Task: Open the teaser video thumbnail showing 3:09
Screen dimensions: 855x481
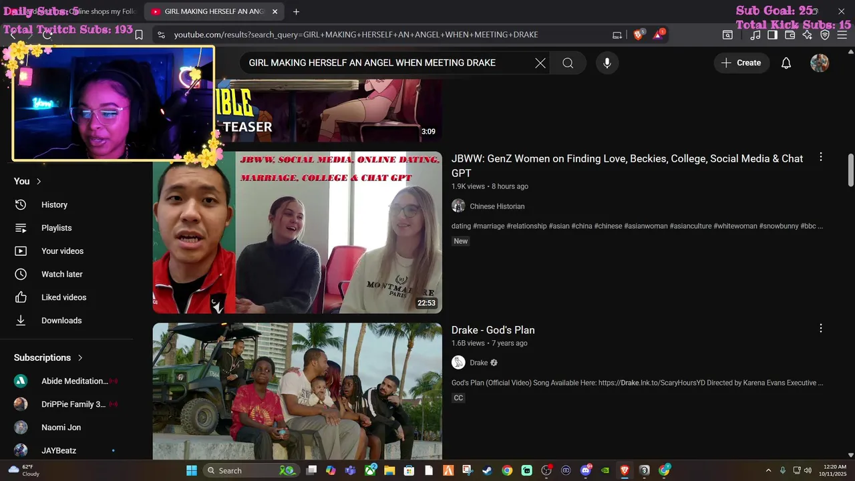Action: (329, 110)
